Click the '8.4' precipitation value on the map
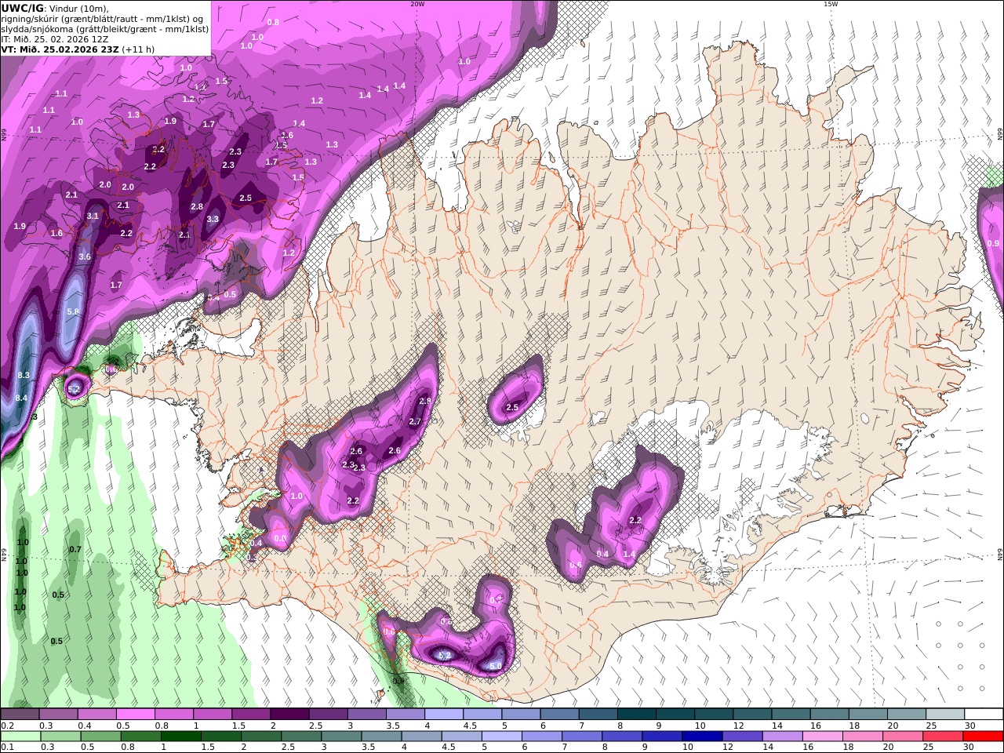 (x=21, y=398)
